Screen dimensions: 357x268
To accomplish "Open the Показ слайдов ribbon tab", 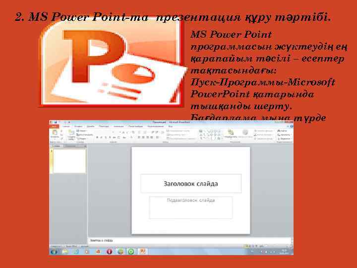I will (x=136, y=126).
